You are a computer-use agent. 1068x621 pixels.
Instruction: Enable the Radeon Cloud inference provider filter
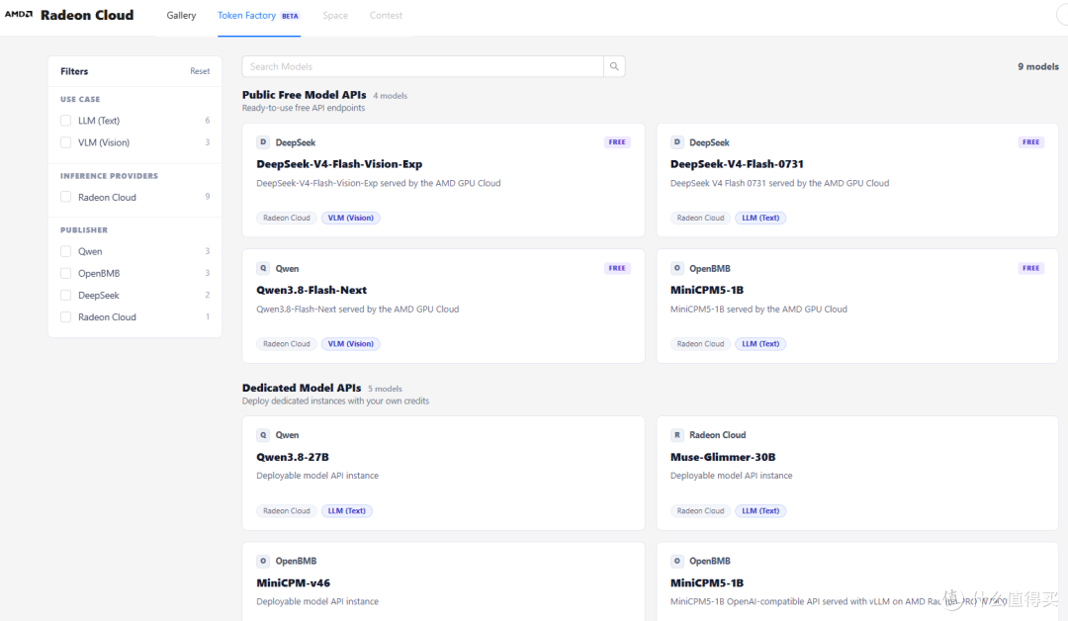[x=66, y=197]
